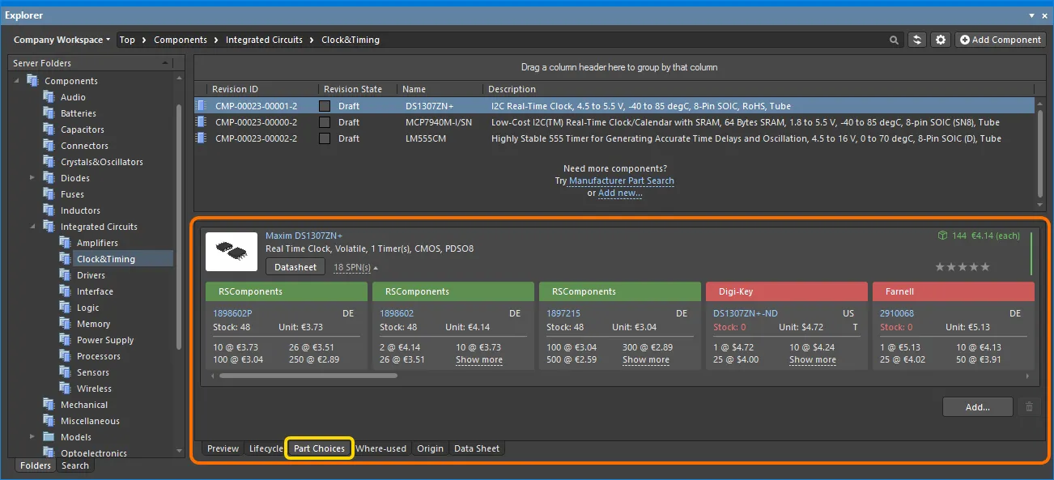Click the component thumbnail image of DS1307ZN+
This screenshot has height=480, width=1054.
[x=232, y=252]
